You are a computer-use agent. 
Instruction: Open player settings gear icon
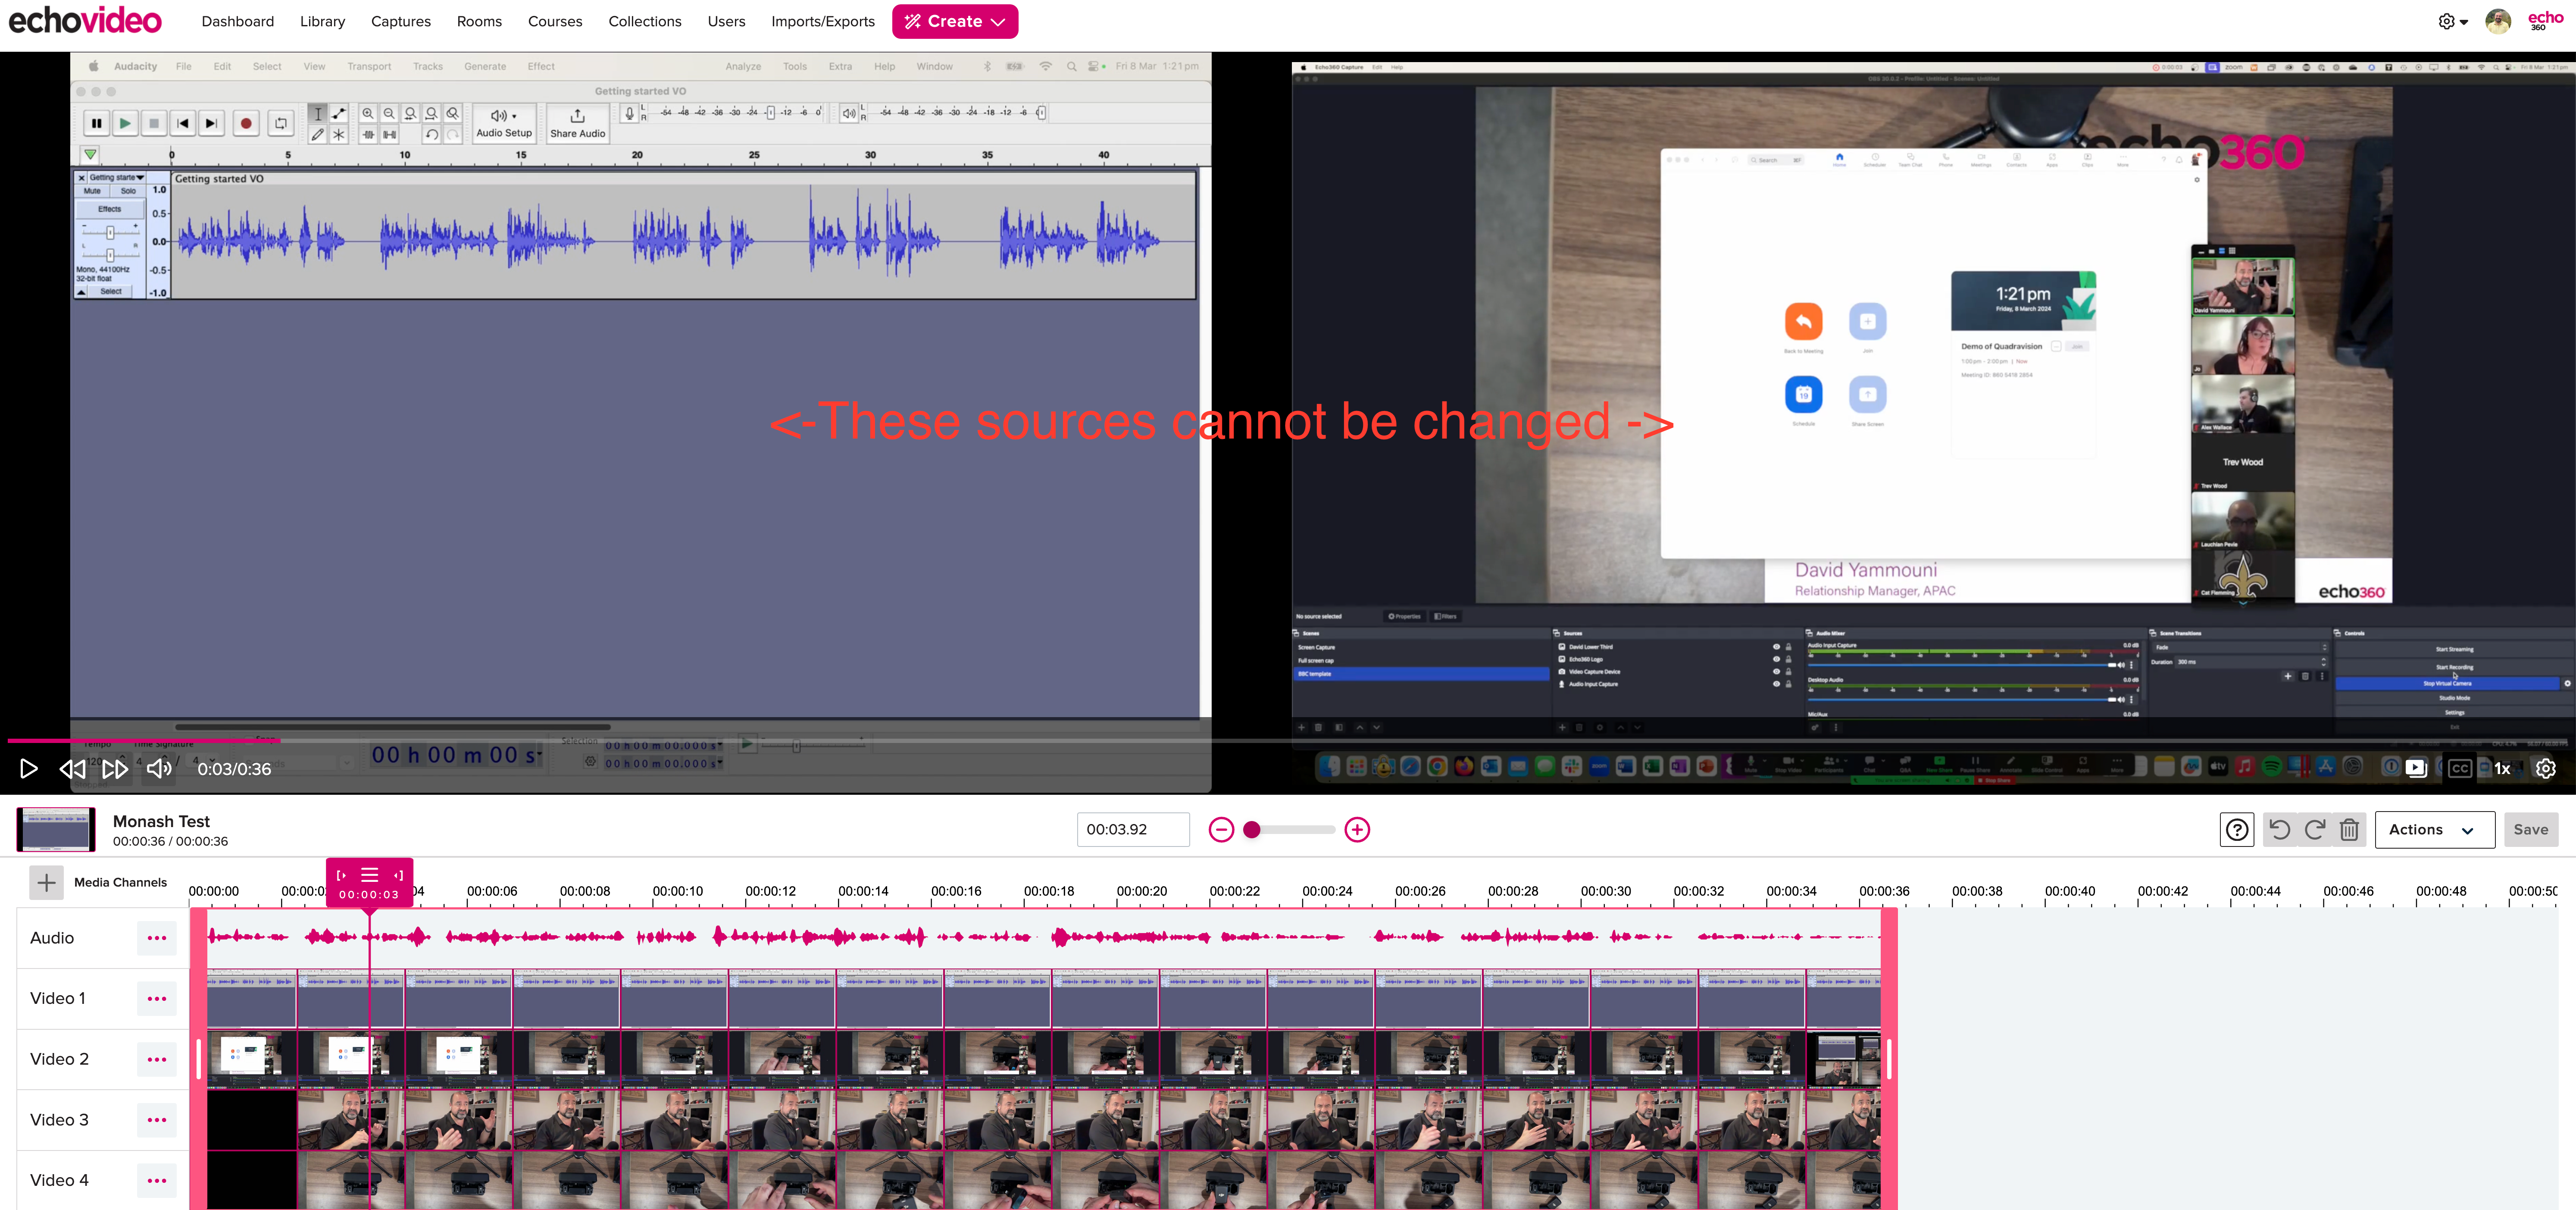pos(2546,768)
